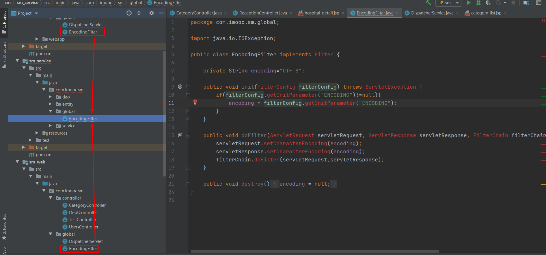Click the test folder icon
This screenshot has width=546, height=255.
[x=38, y=140]
